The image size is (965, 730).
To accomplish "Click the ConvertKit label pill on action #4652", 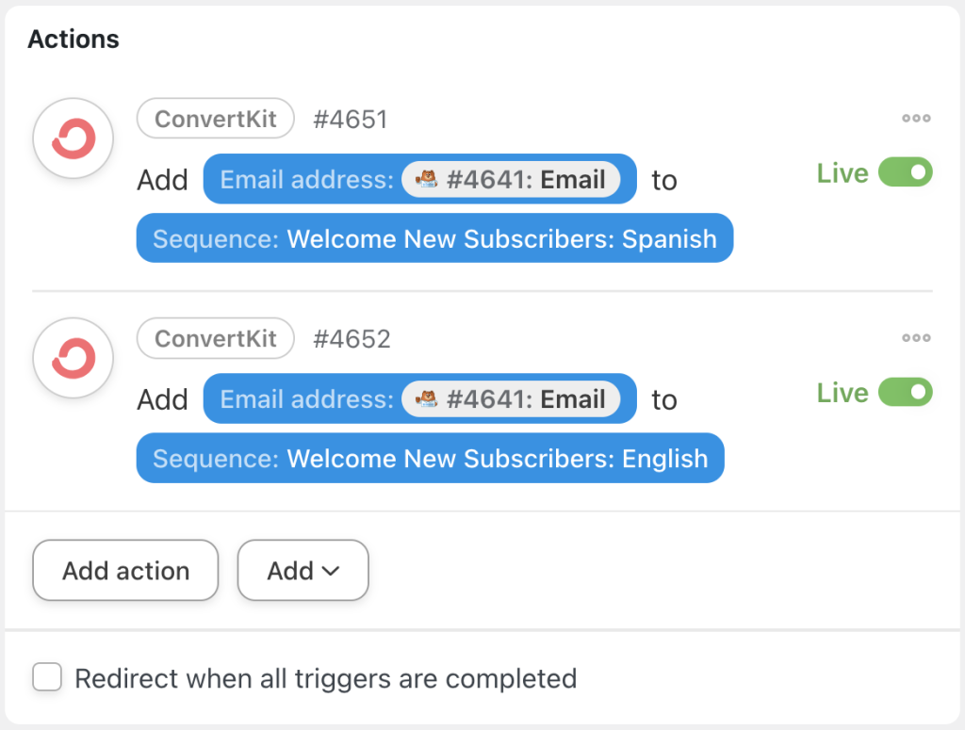I will click(215, 338).
